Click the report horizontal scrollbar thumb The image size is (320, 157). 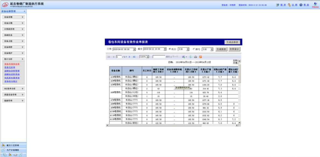(x=155, y=125)
